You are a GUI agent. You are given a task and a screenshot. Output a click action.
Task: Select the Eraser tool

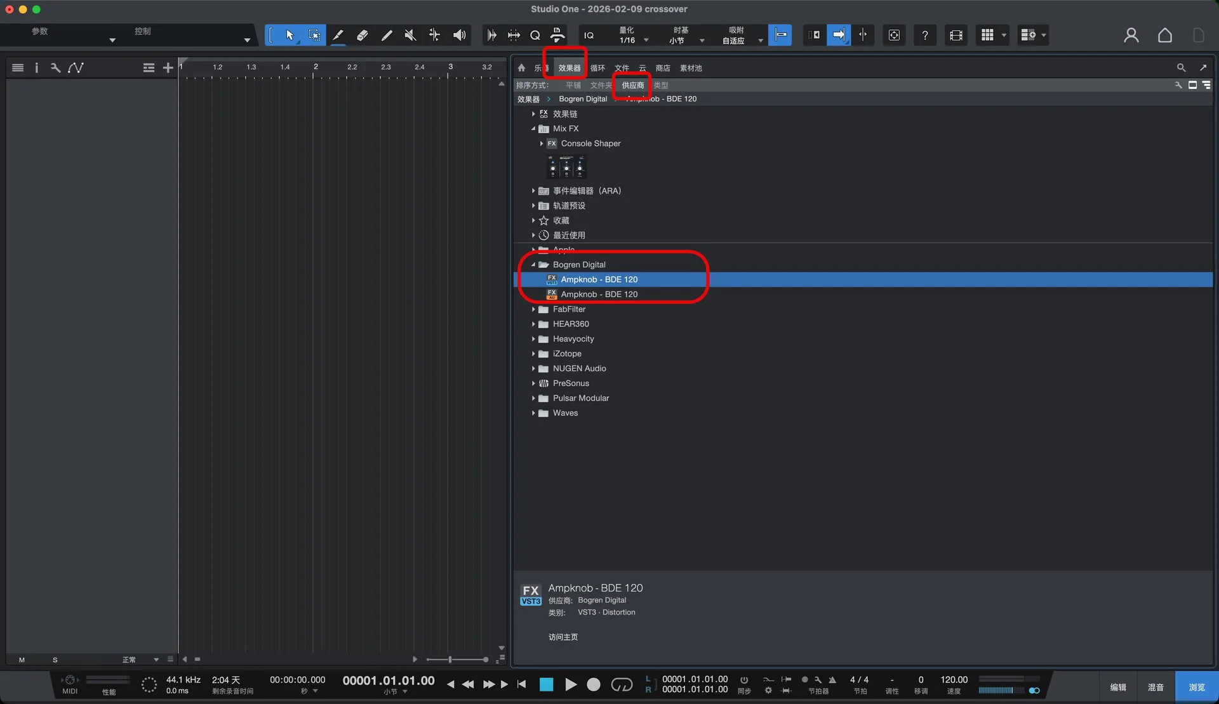[x=362, y=35]
